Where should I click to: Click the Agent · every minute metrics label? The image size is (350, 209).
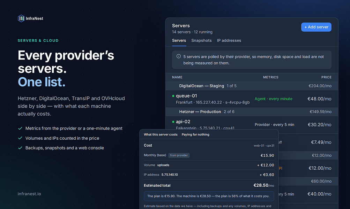tap(274, 99)
